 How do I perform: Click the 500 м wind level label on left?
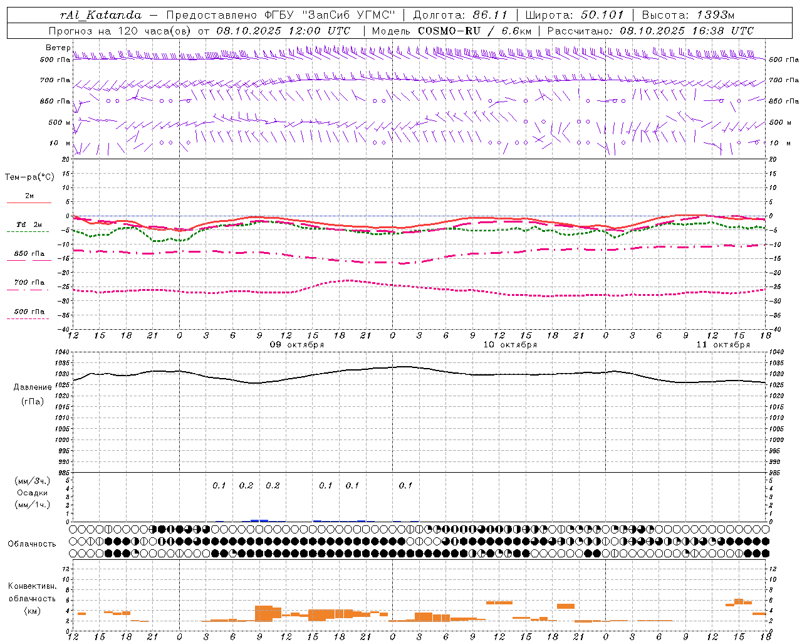coord(60,122)
